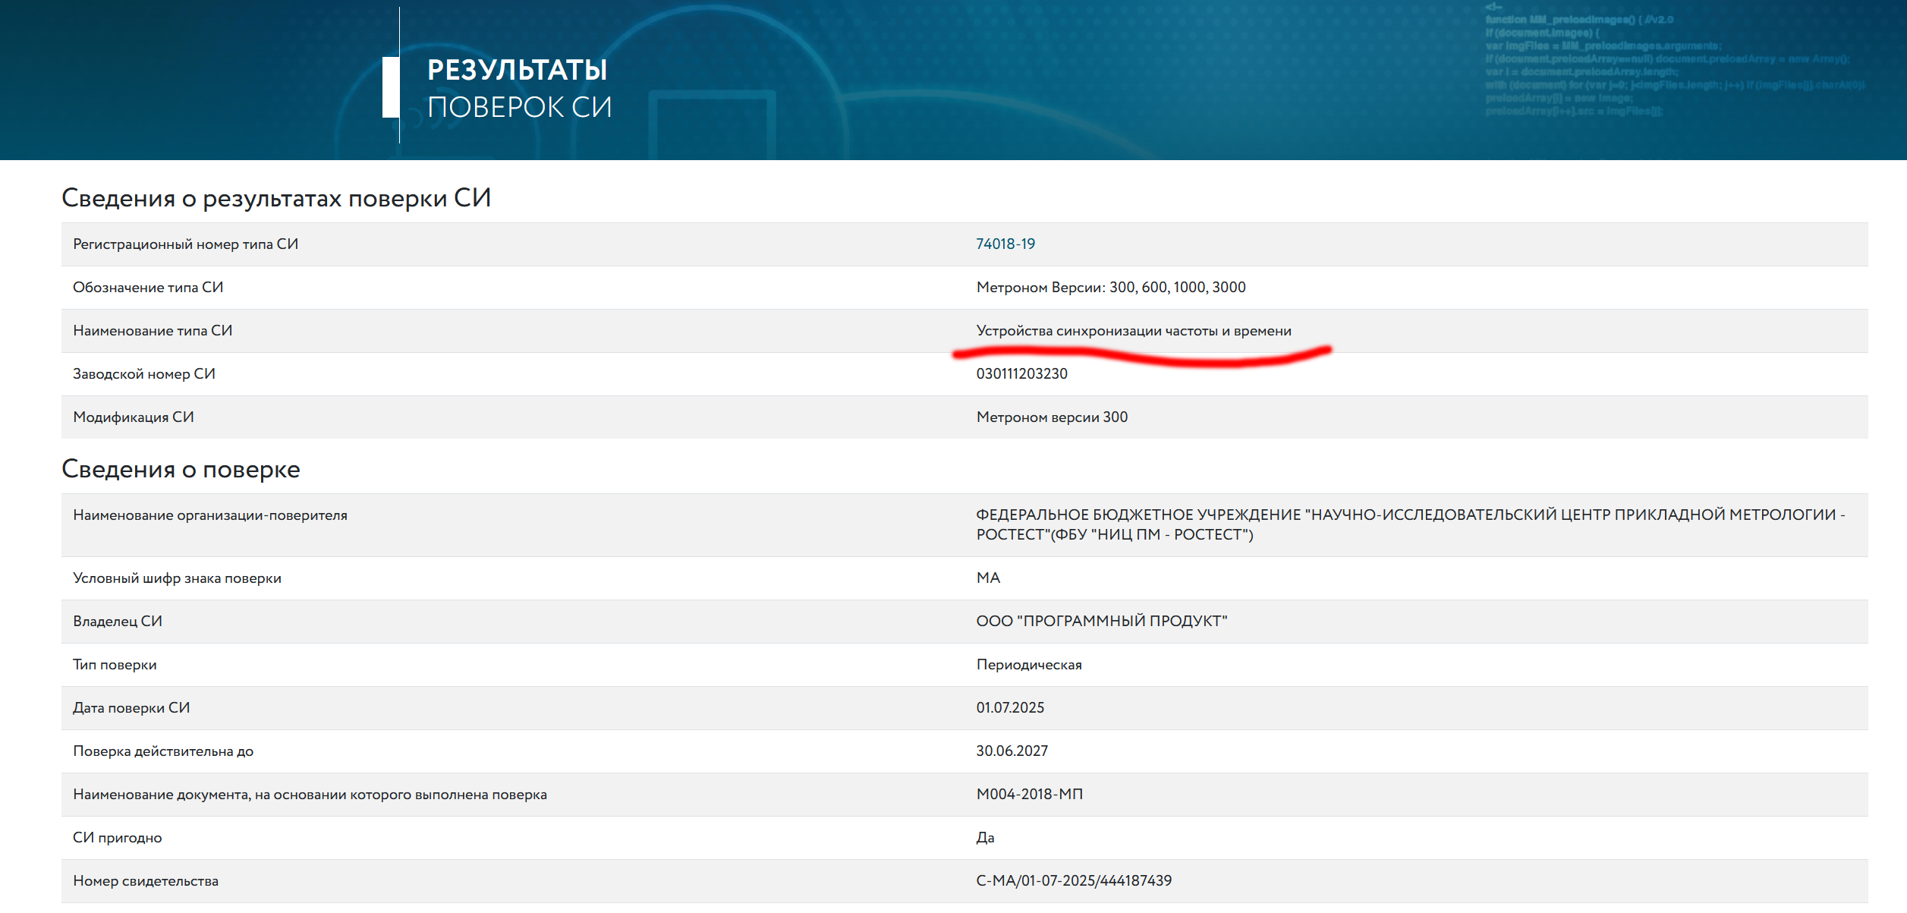Screen dimensions: 1907x913
Task: Click the verification date 01.07.2025
Action: pyautogui.click(x=1009, y=707)
